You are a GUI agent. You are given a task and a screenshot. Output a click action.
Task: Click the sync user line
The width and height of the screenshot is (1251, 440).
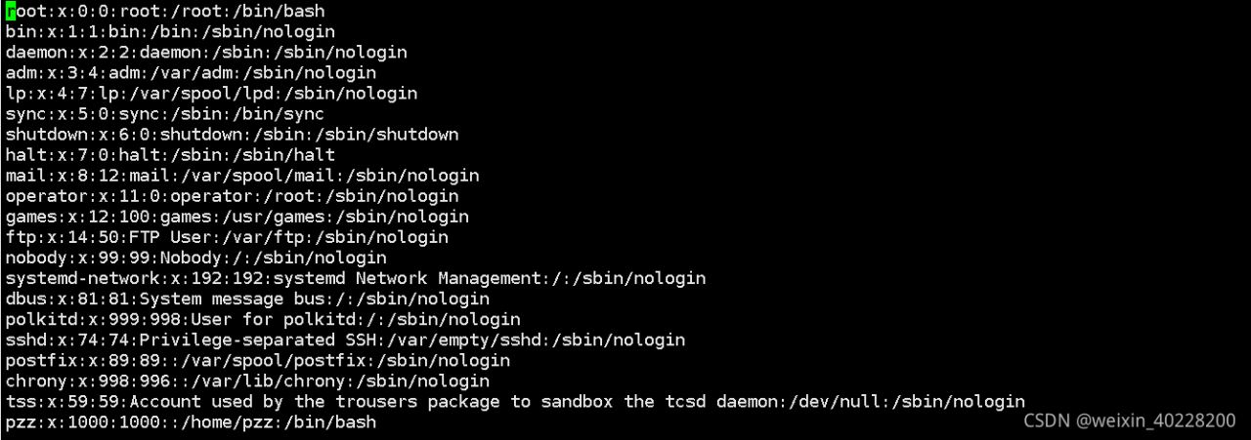click(165, 114)
